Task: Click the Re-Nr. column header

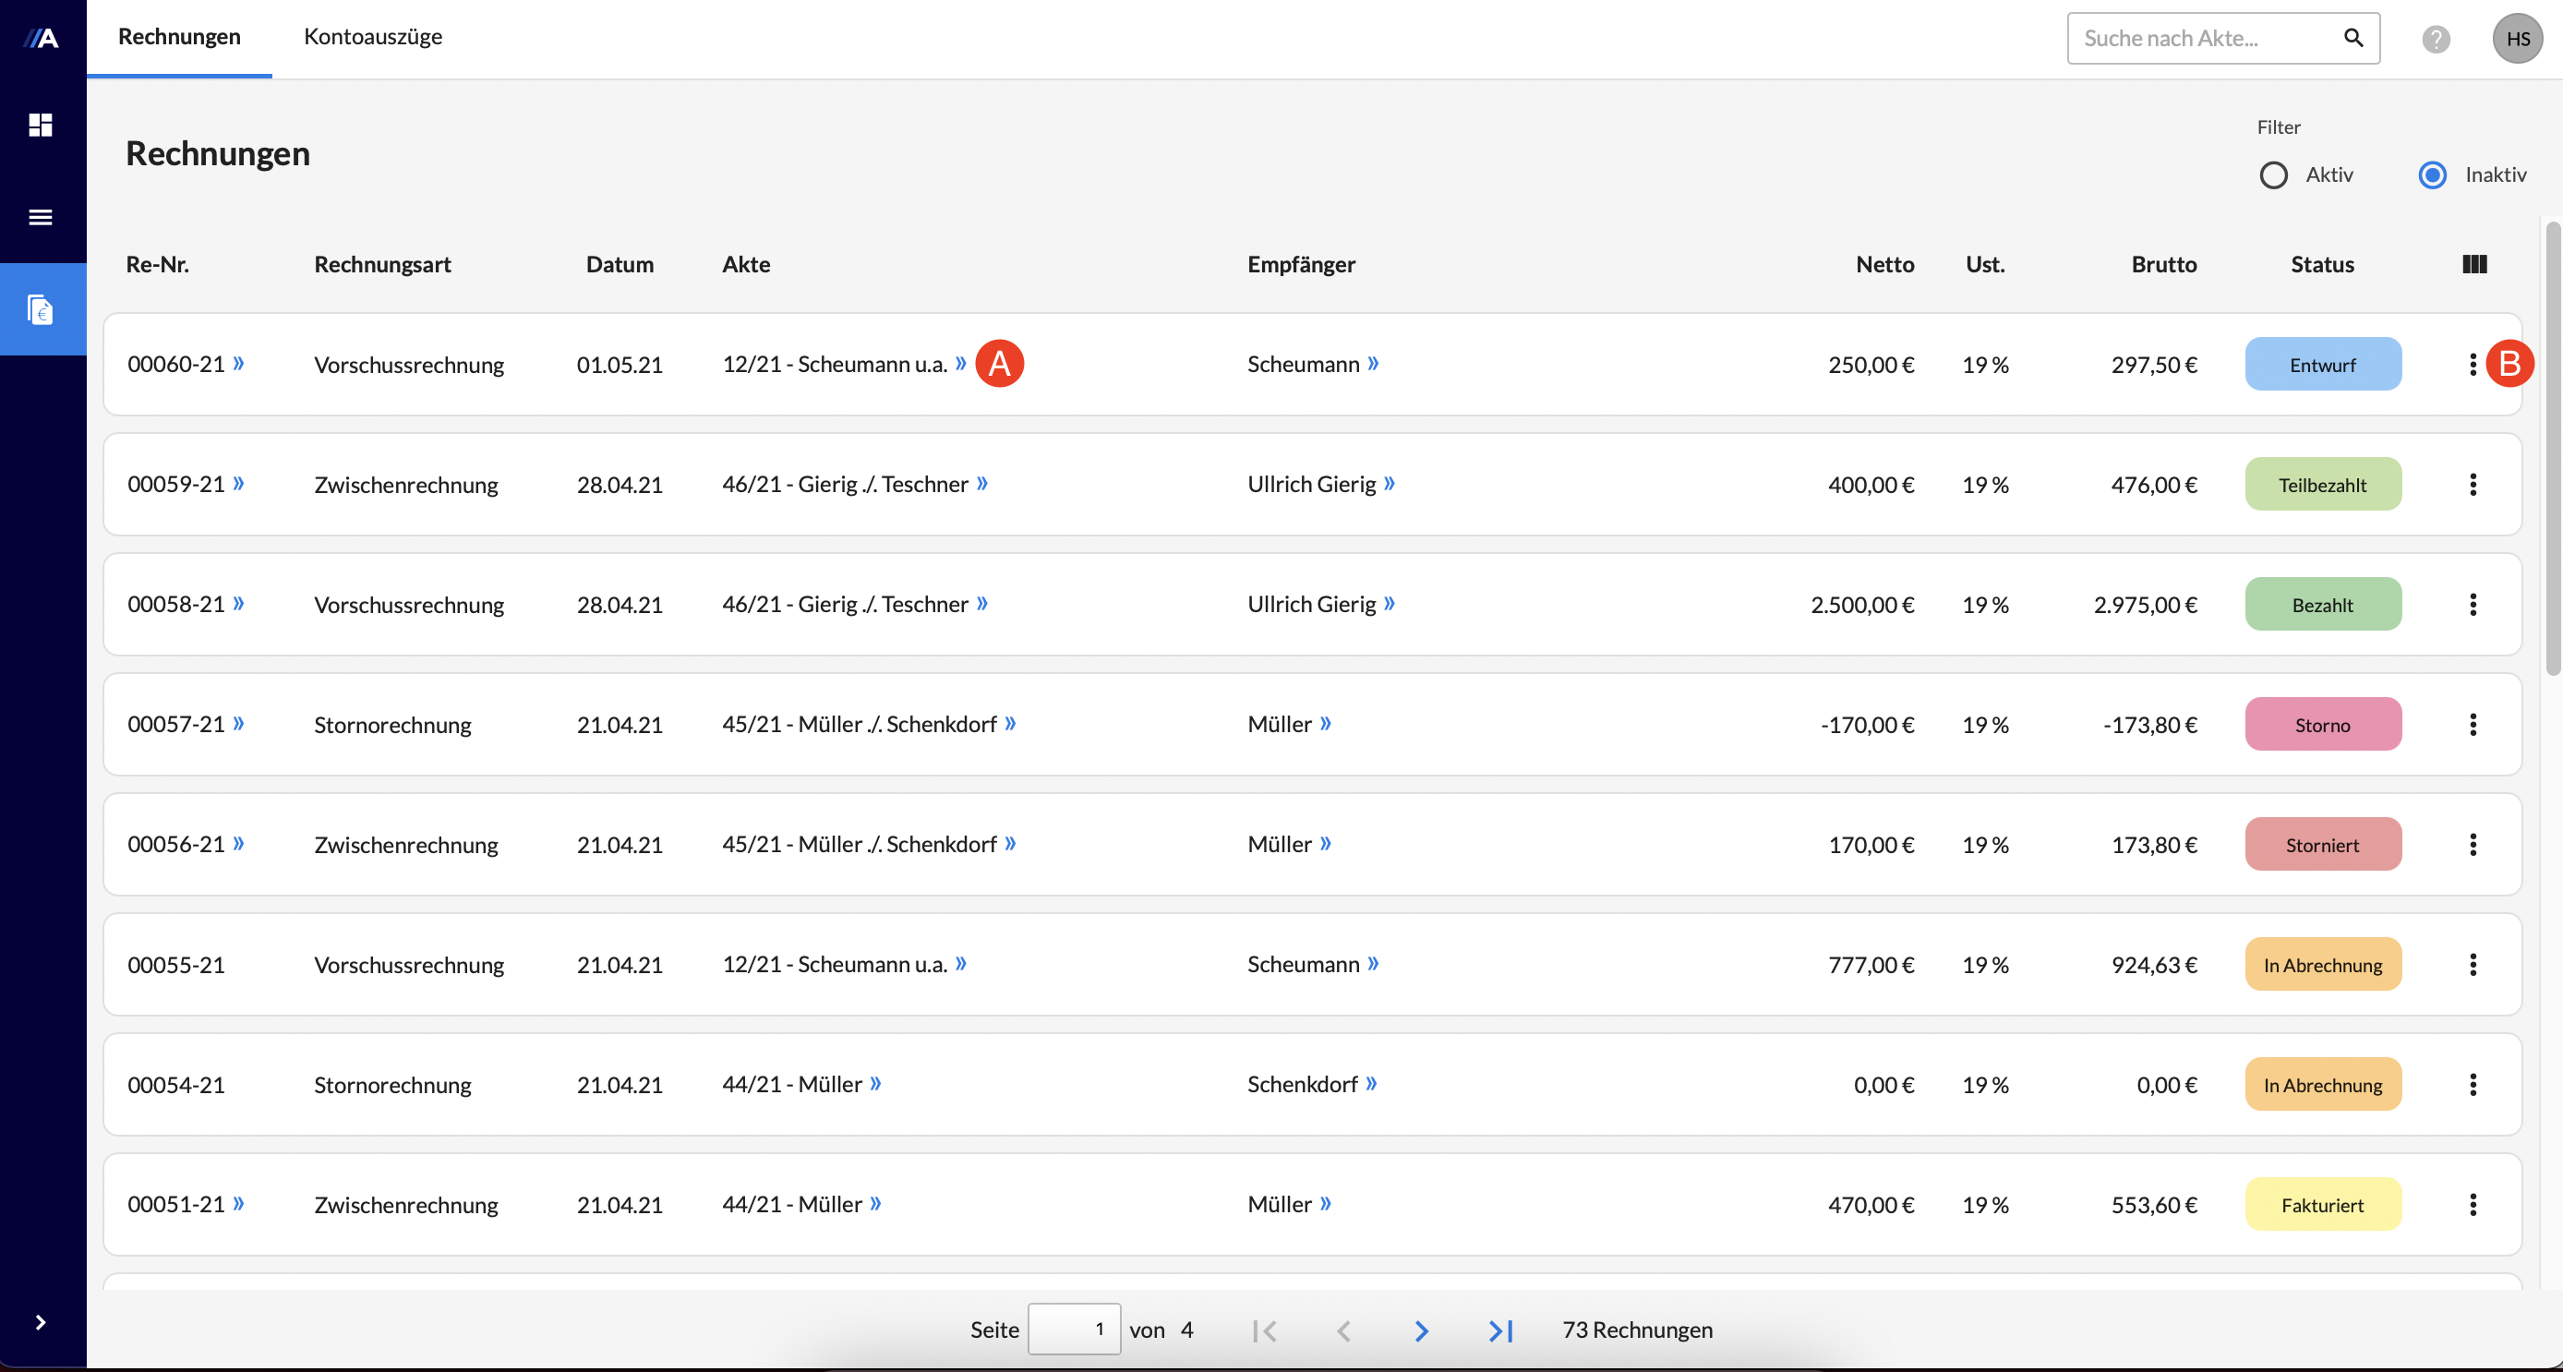Action: tap(157, 265)
